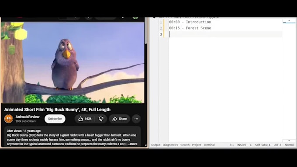This screenshot has width=297, height=167.
Task: Like the video with the thumbs-up button
Action: click(x=85, y=119)
